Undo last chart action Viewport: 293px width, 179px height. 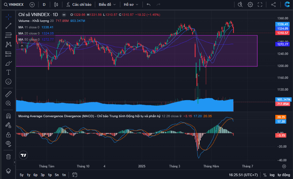coord(149,5)
